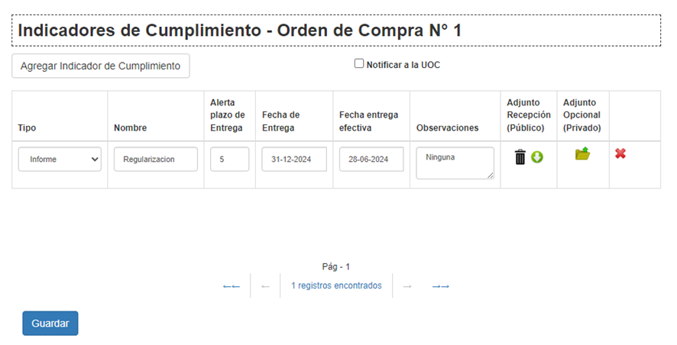Focus the Nombre field containing Regularizacion

click(x=155, y=160)
